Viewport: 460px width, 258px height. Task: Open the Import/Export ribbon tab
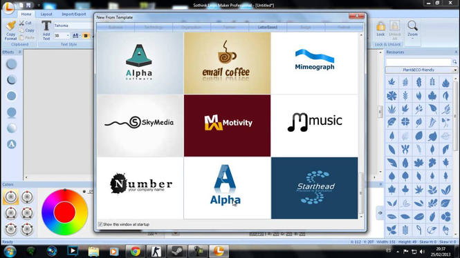(x=73, y=14)
